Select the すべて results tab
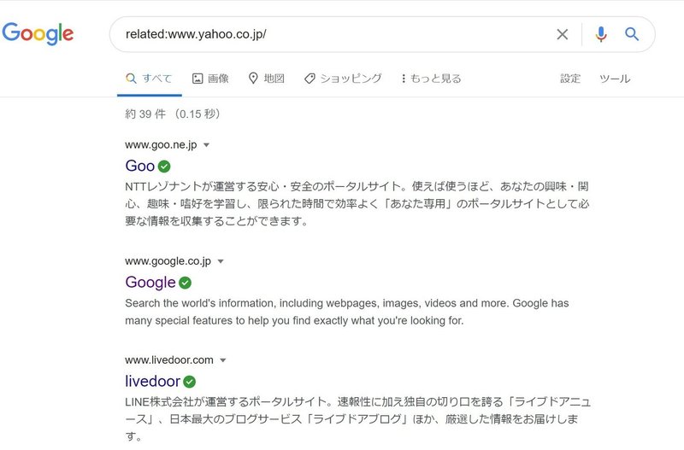Viewport: 684px width, 450px height. (x=149, y=79)
